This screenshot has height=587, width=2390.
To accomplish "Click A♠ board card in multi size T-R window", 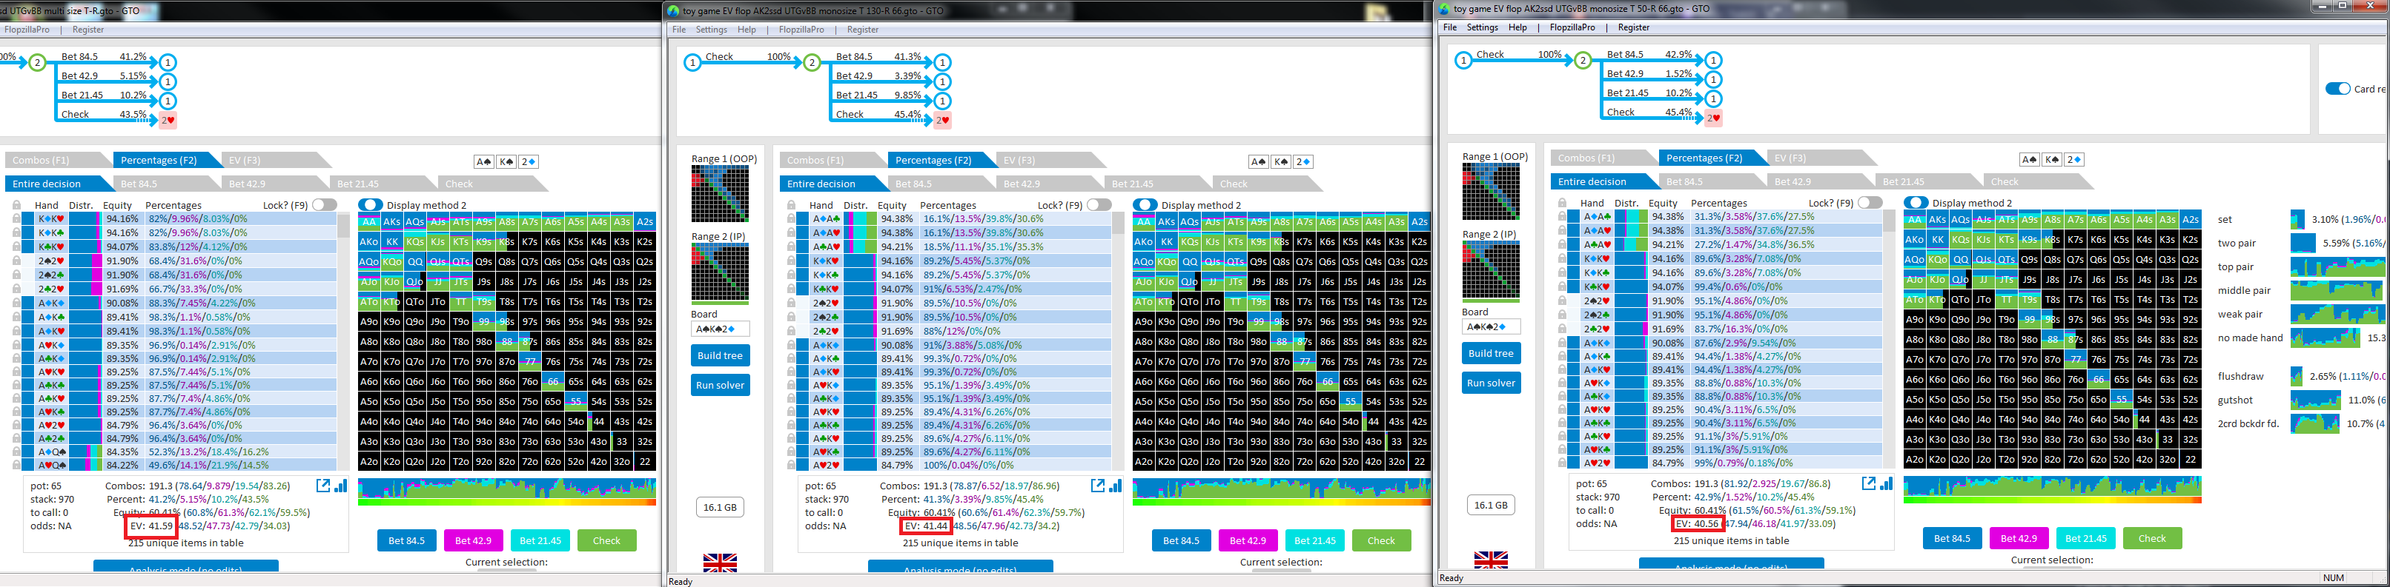I will click(483, 162).
